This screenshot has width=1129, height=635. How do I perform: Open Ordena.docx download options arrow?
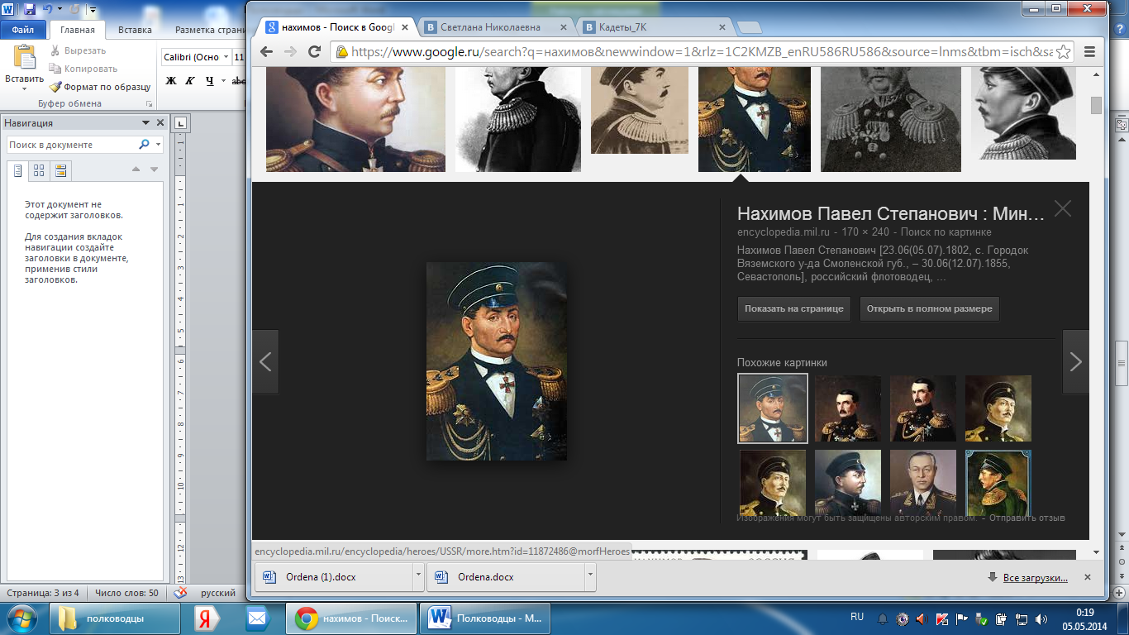(590, 576)
